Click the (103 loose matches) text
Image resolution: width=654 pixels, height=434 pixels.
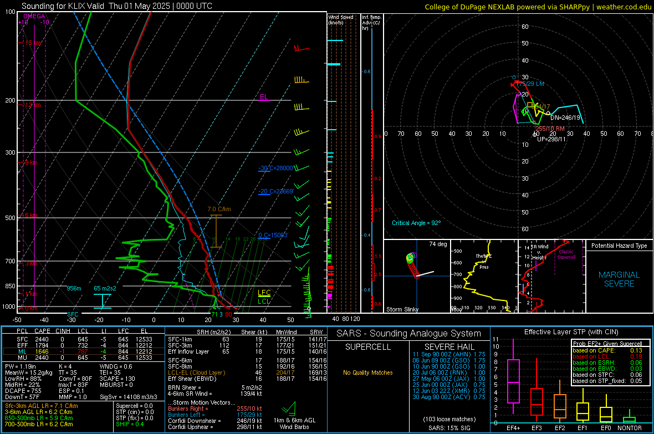pos(449,419)
